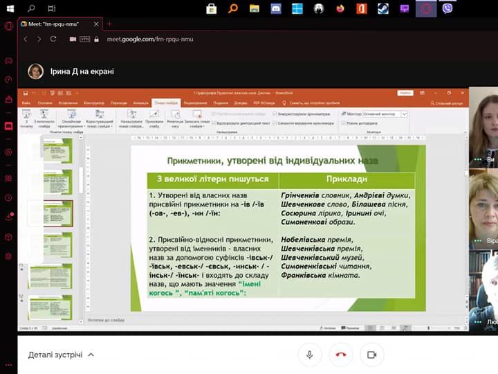Click the Opera logo menu button
This screenshot has width=498, height=374.
pyautogui.click(x=8, y=26)
